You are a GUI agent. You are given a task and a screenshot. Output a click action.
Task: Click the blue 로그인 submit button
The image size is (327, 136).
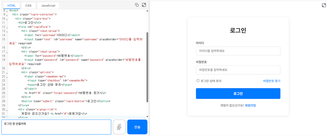pyautogui.click(x=238, y=94)
